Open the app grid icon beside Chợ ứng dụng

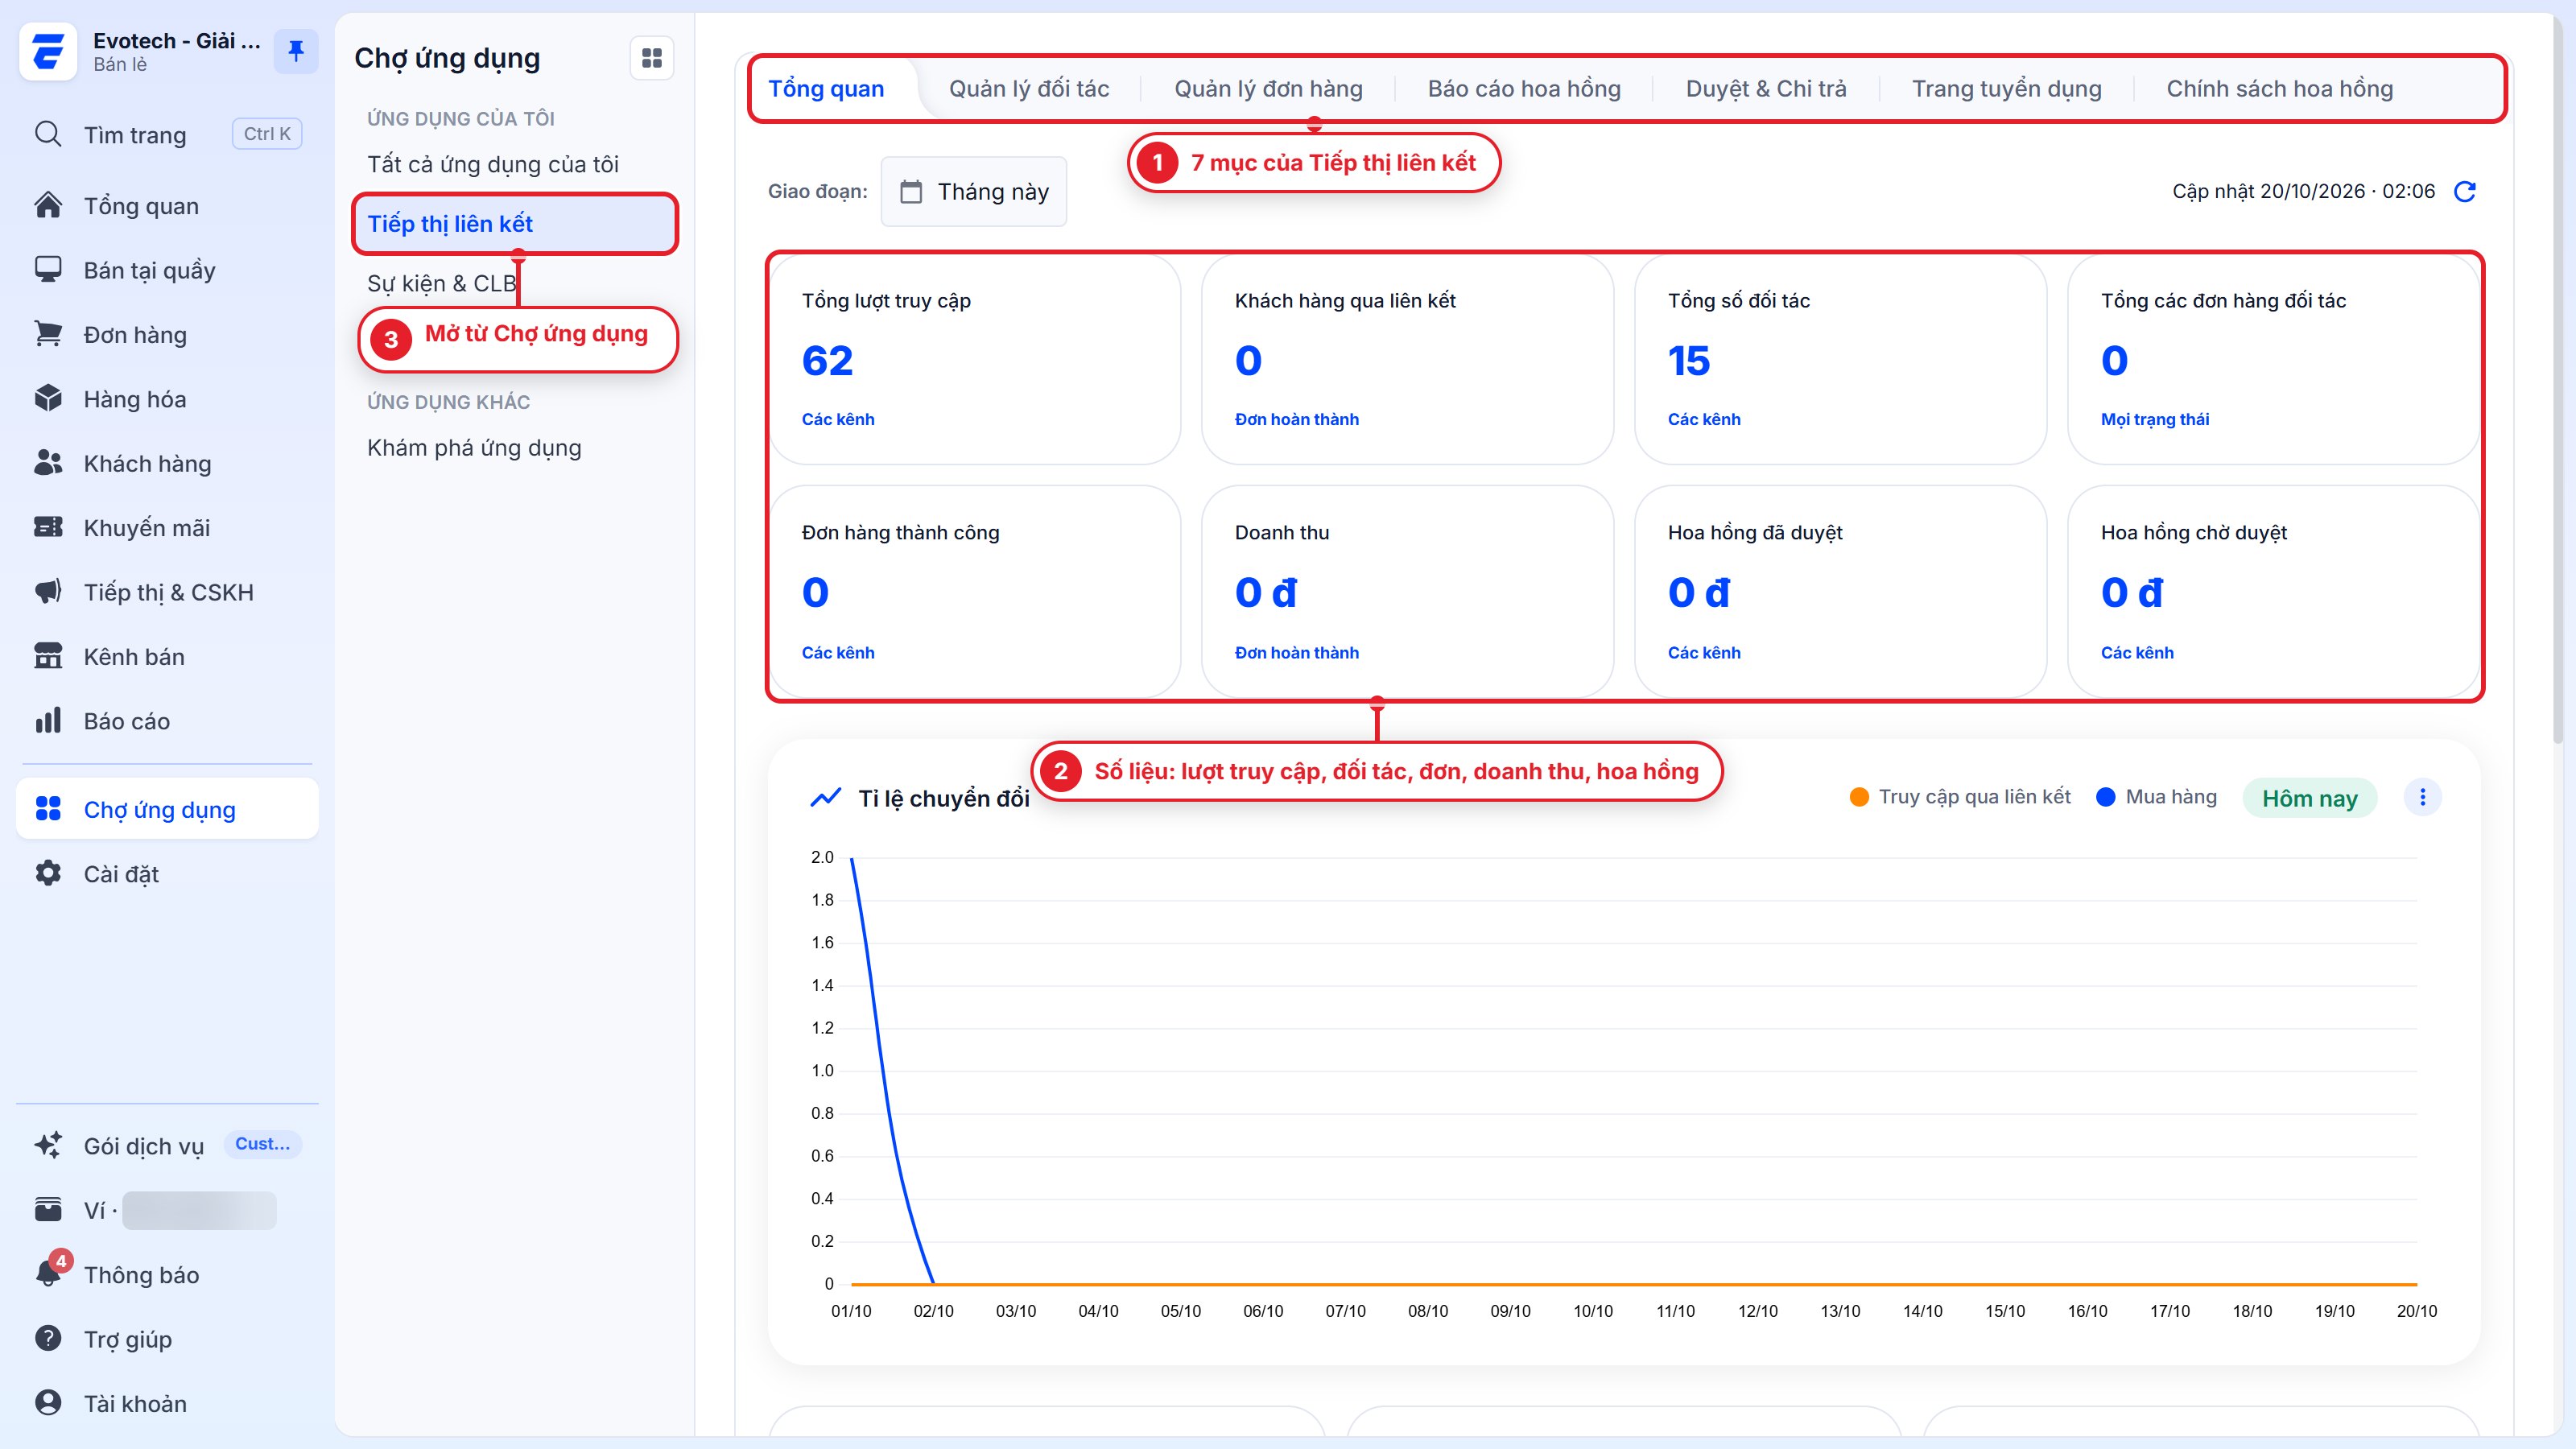click(652, 58)
